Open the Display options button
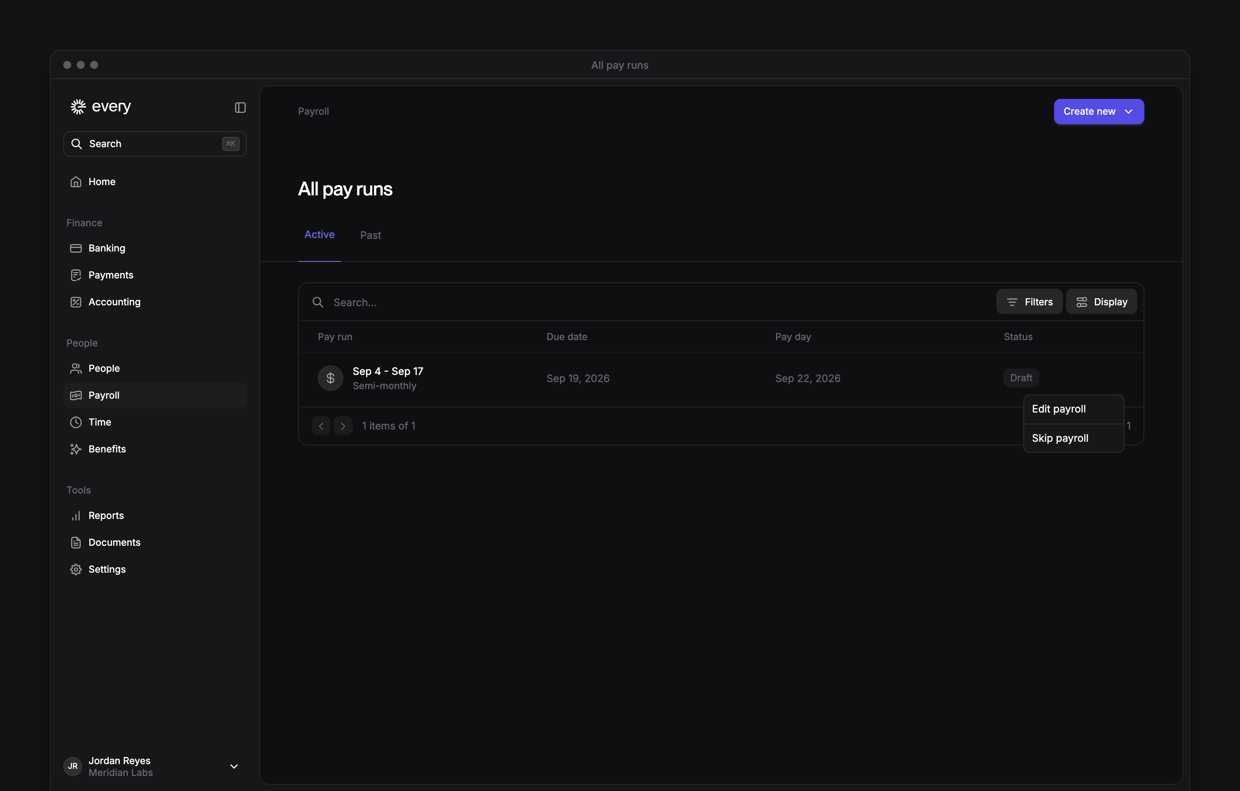The image size is (1240, 791). [x=1101, y=302]
